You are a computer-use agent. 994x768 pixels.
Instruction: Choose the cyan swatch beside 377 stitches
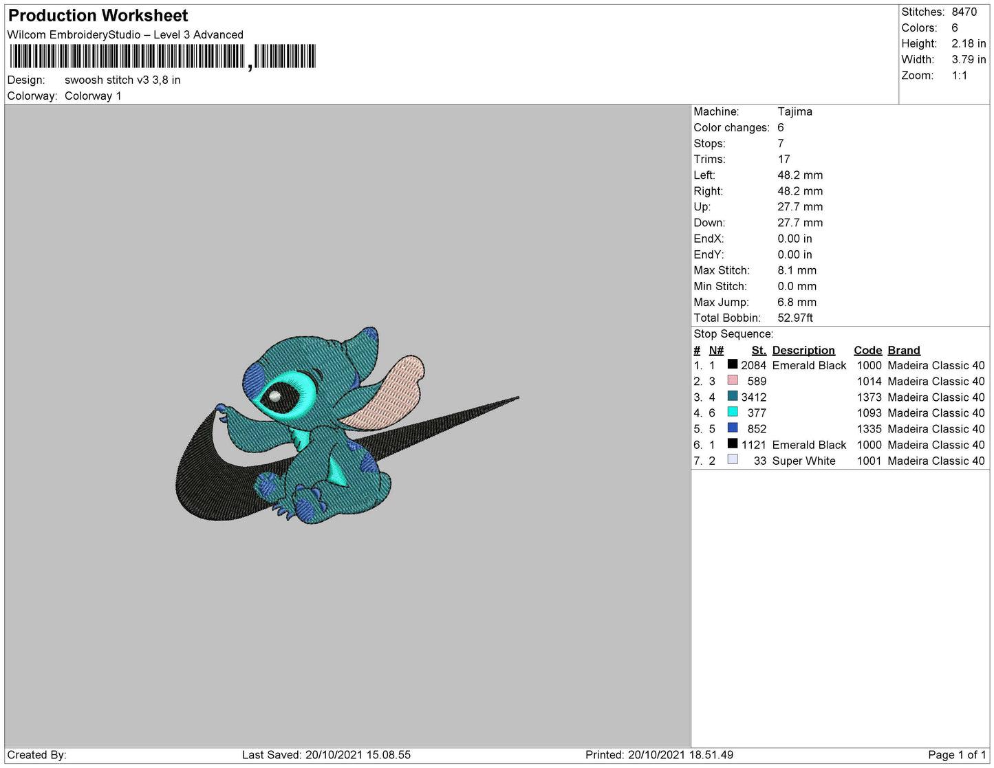(733, 412)
